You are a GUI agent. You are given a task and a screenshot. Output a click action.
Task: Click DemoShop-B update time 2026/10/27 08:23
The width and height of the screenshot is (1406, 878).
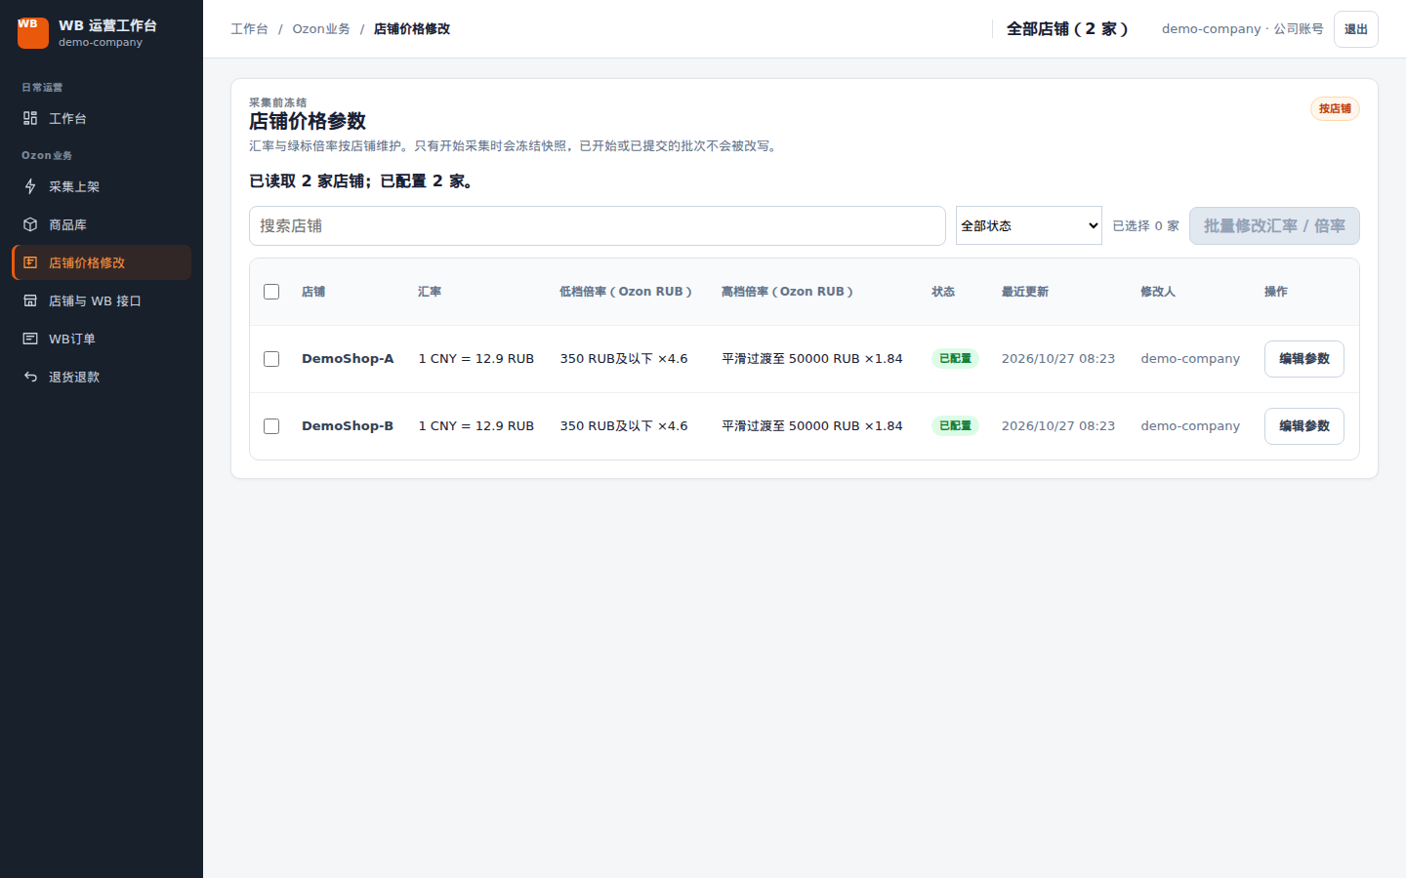coord(1058,426)
